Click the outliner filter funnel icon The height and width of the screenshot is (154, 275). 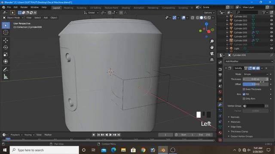pyautogui.click(x=264, y=12)
